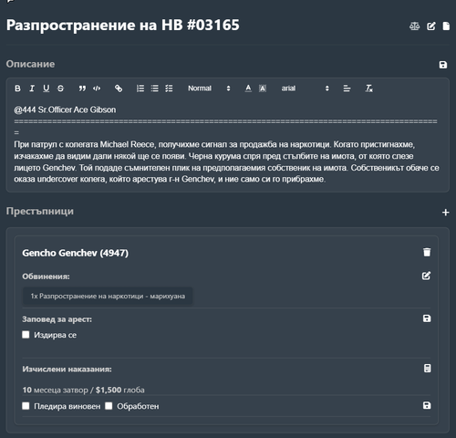This screenshot has height=438, width=456.
Task: Create an ordered list
Action: coord(140,89)
